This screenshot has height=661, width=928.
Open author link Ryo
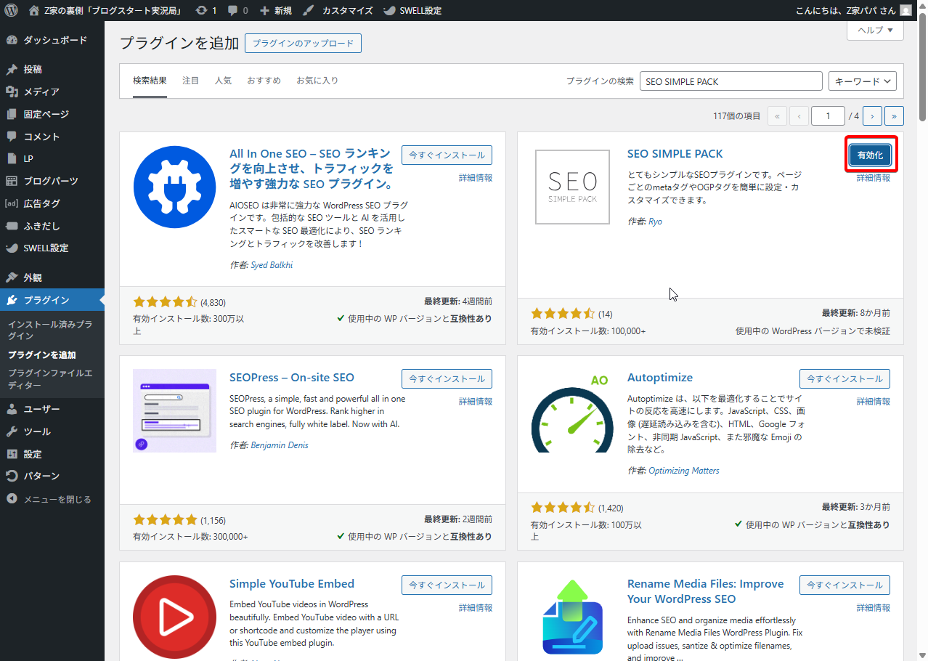tap(655, 222)
